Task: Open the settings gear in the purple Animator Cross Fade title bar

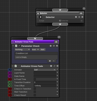Action: pos(56,42)
